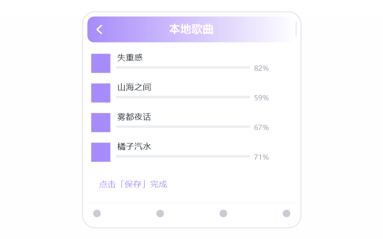This screenshot has width=383, height=239.
Task: Select the song title 失重感
Action: pyautogui.click(x=130, y=57)
